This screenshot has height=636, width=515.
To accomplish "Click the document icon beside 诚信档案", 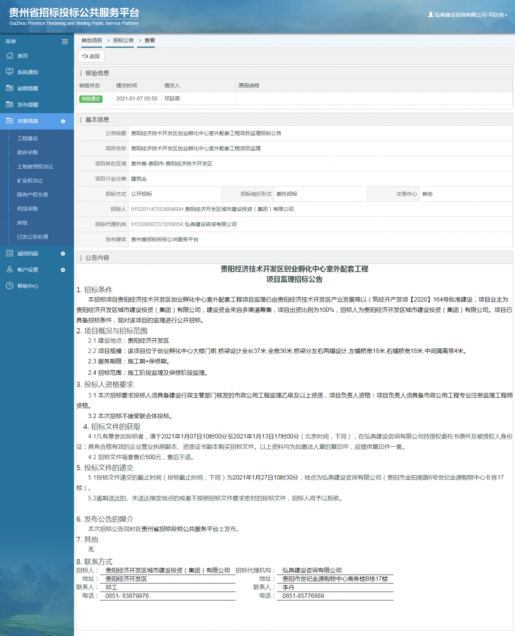I will tap(9, 253).
